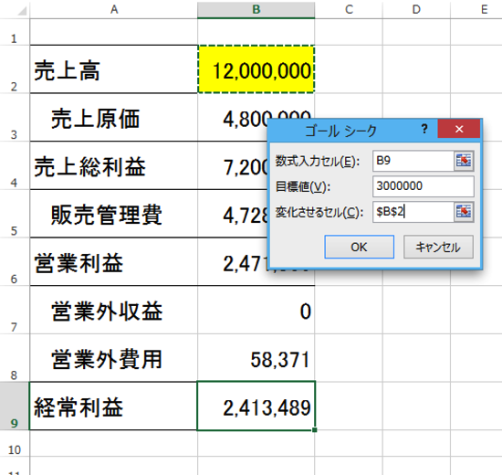Image resolution: width=502 pixels, height=475 pixels.
Task: Select row 5 header
Action: point(15,214)
